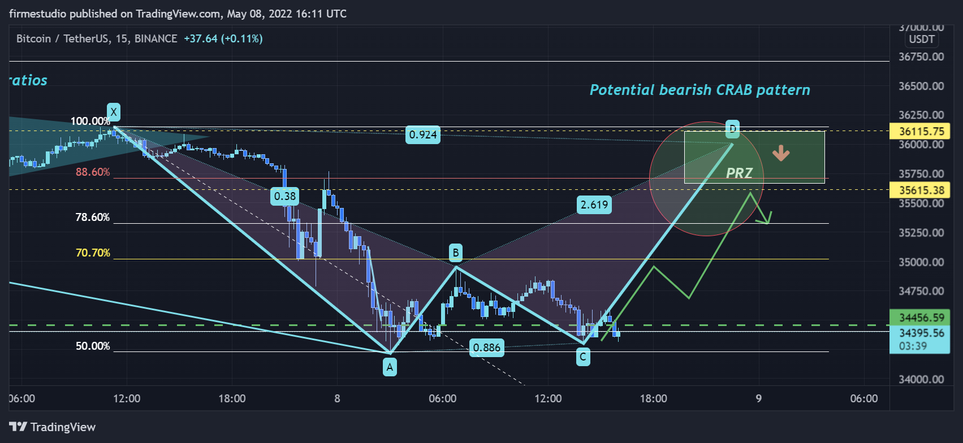This screenshot has width=963, height=443.
Task: Click the TradingView logo at bottom left
Action: (x=52, y=427)
